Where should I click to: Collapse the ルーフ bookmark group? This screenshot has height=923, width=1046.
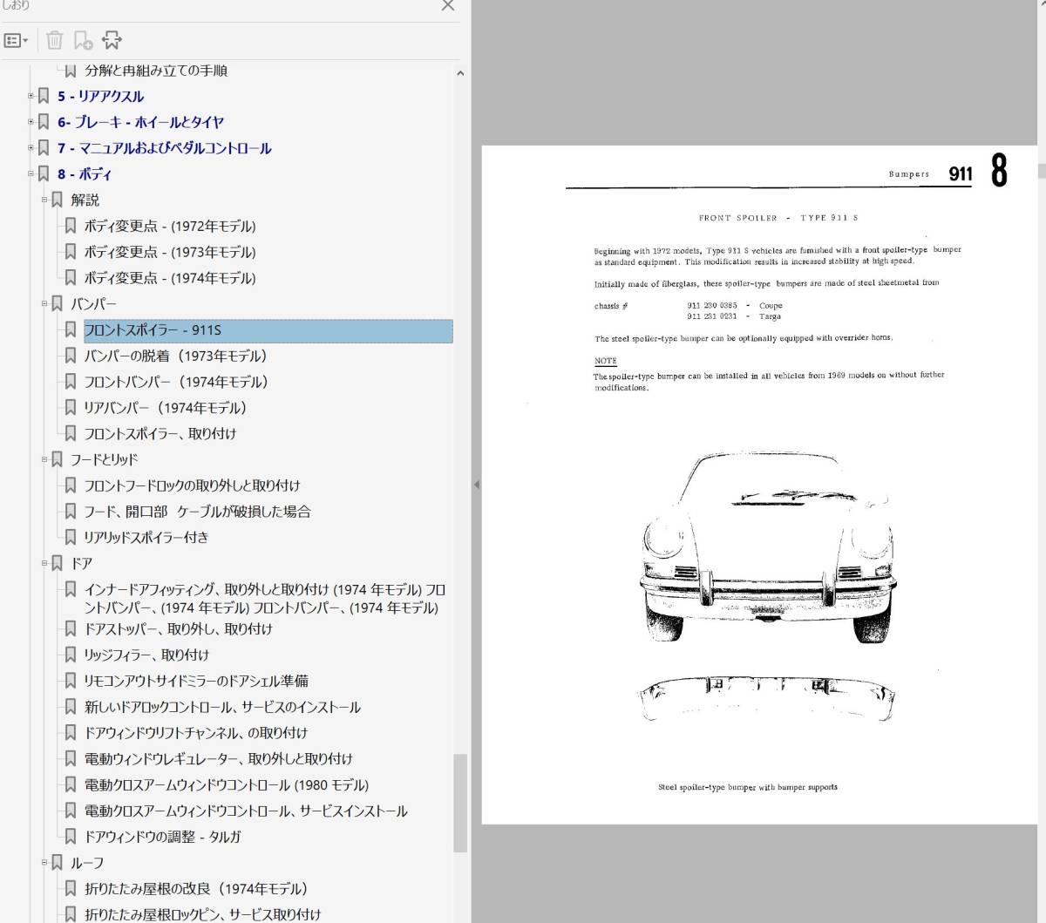44,863
